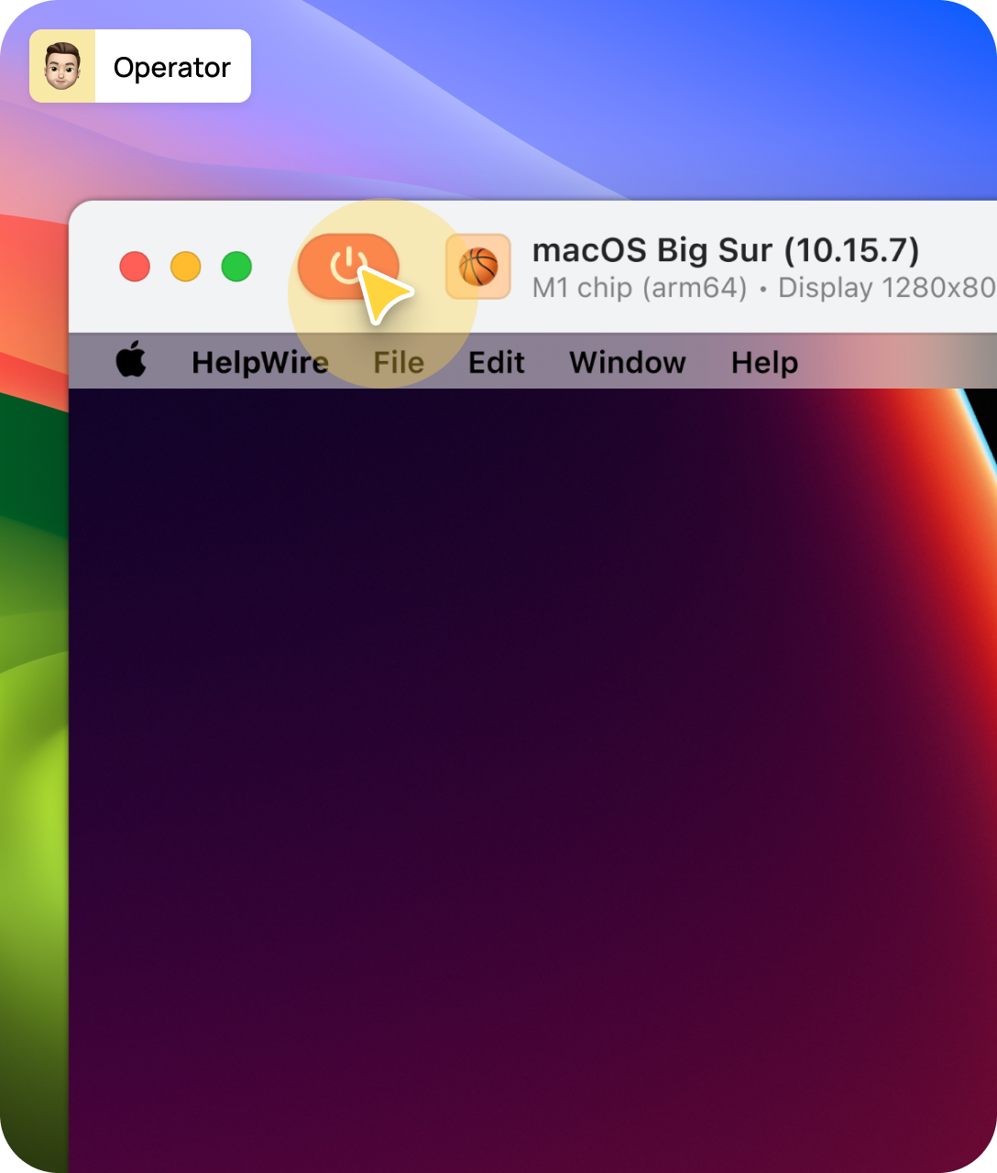Select the orange power symbol in the toolbar
The width and height of the screenshot is (997, 1173).
point(346,267)
